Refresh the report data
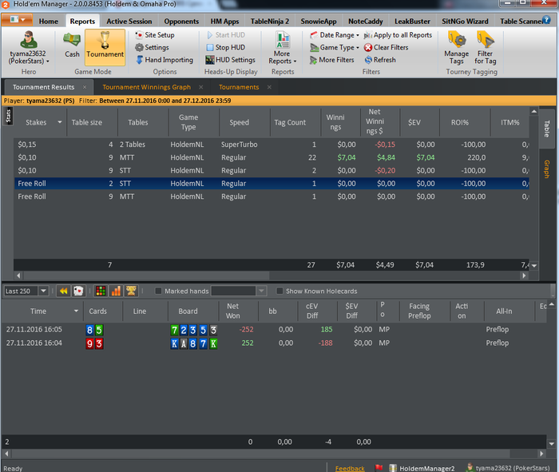The width and height of the screenshot is (559, 472). (380, 60)
